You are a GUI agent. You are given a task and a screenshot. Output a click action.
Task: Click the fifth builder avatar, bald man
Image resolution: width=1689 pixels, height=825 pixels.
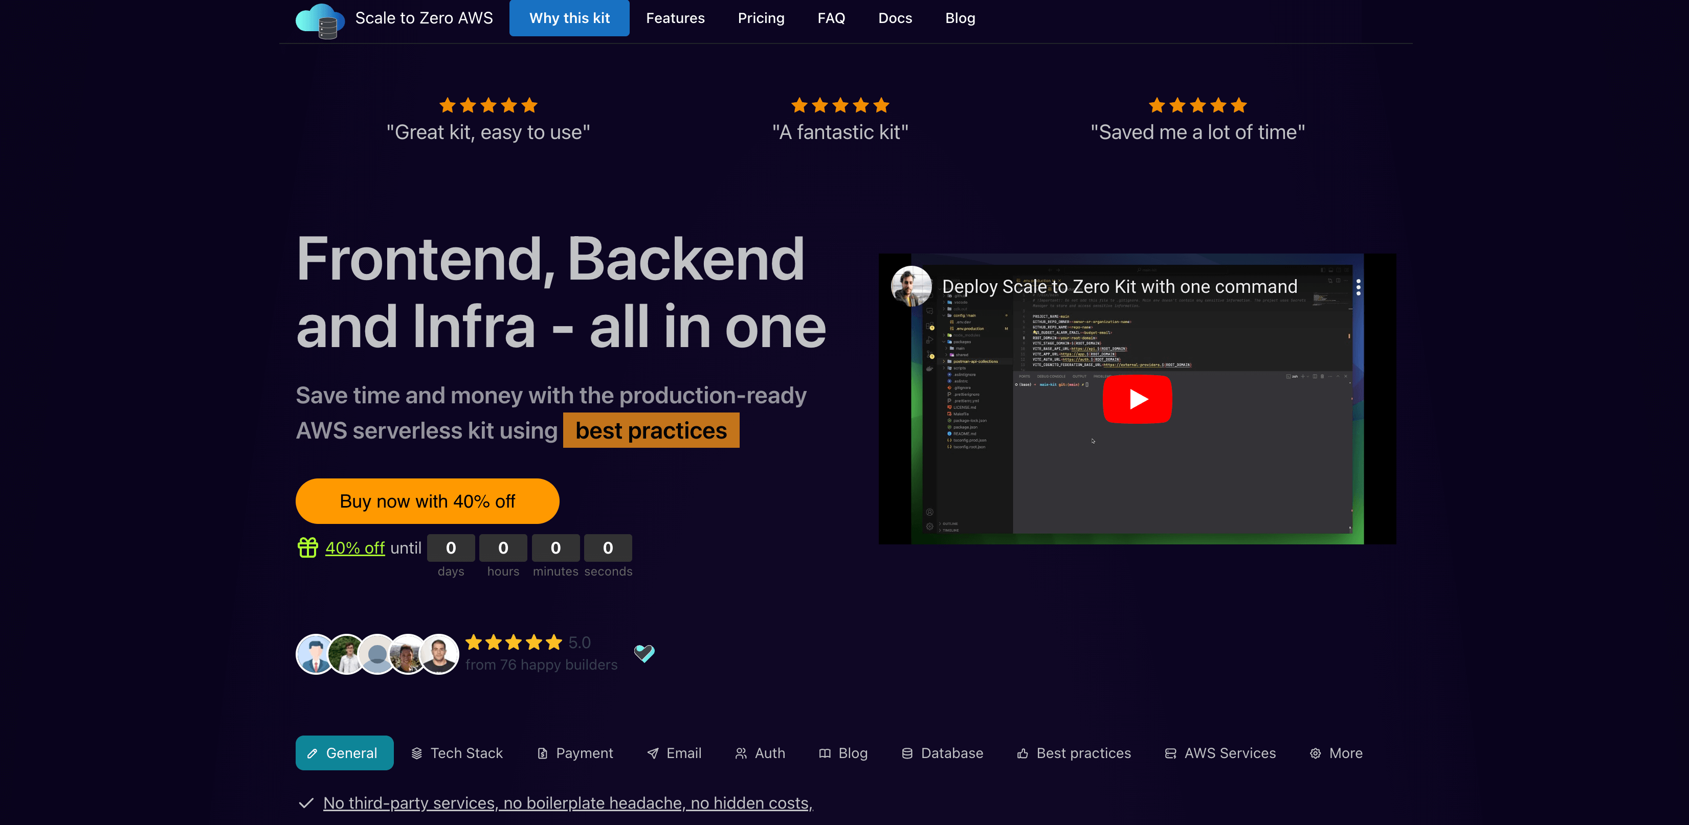(439, 654)
